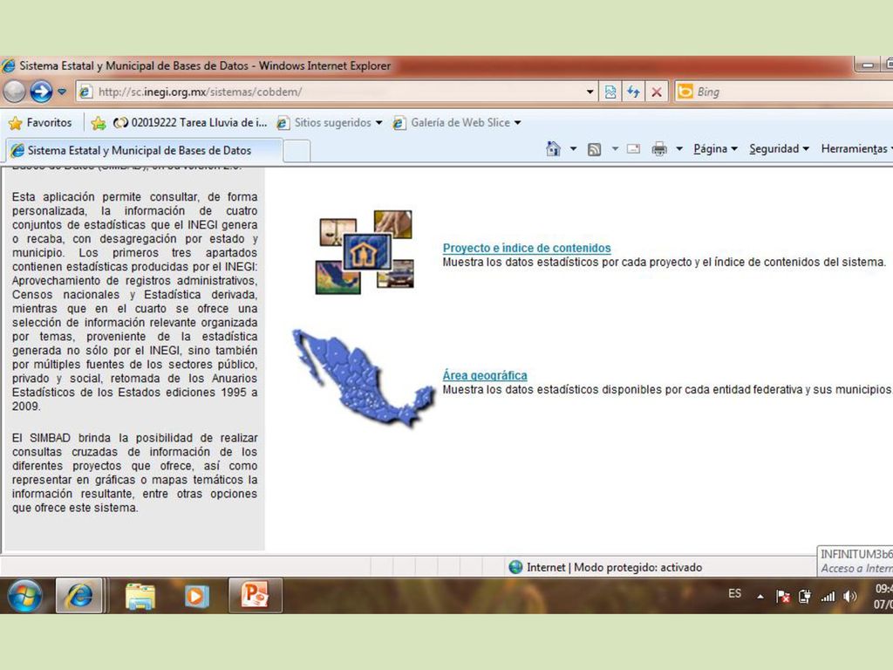Click the Internet Explorer title bar icon

point(9,65)
